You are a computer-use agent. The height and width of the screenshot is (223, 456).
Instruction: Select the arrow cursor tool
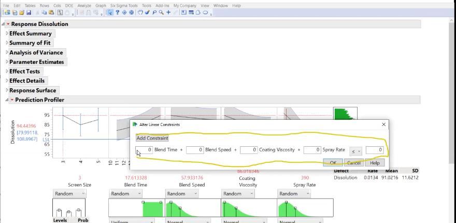click(110, 12)
